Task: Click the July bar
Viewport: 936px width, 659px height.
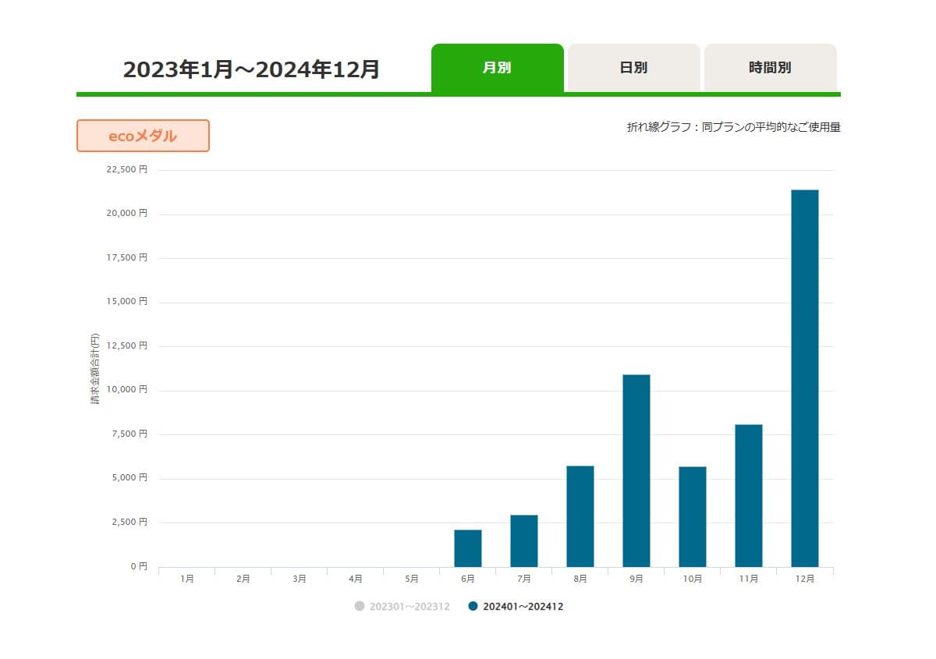Action: point(523,540)
